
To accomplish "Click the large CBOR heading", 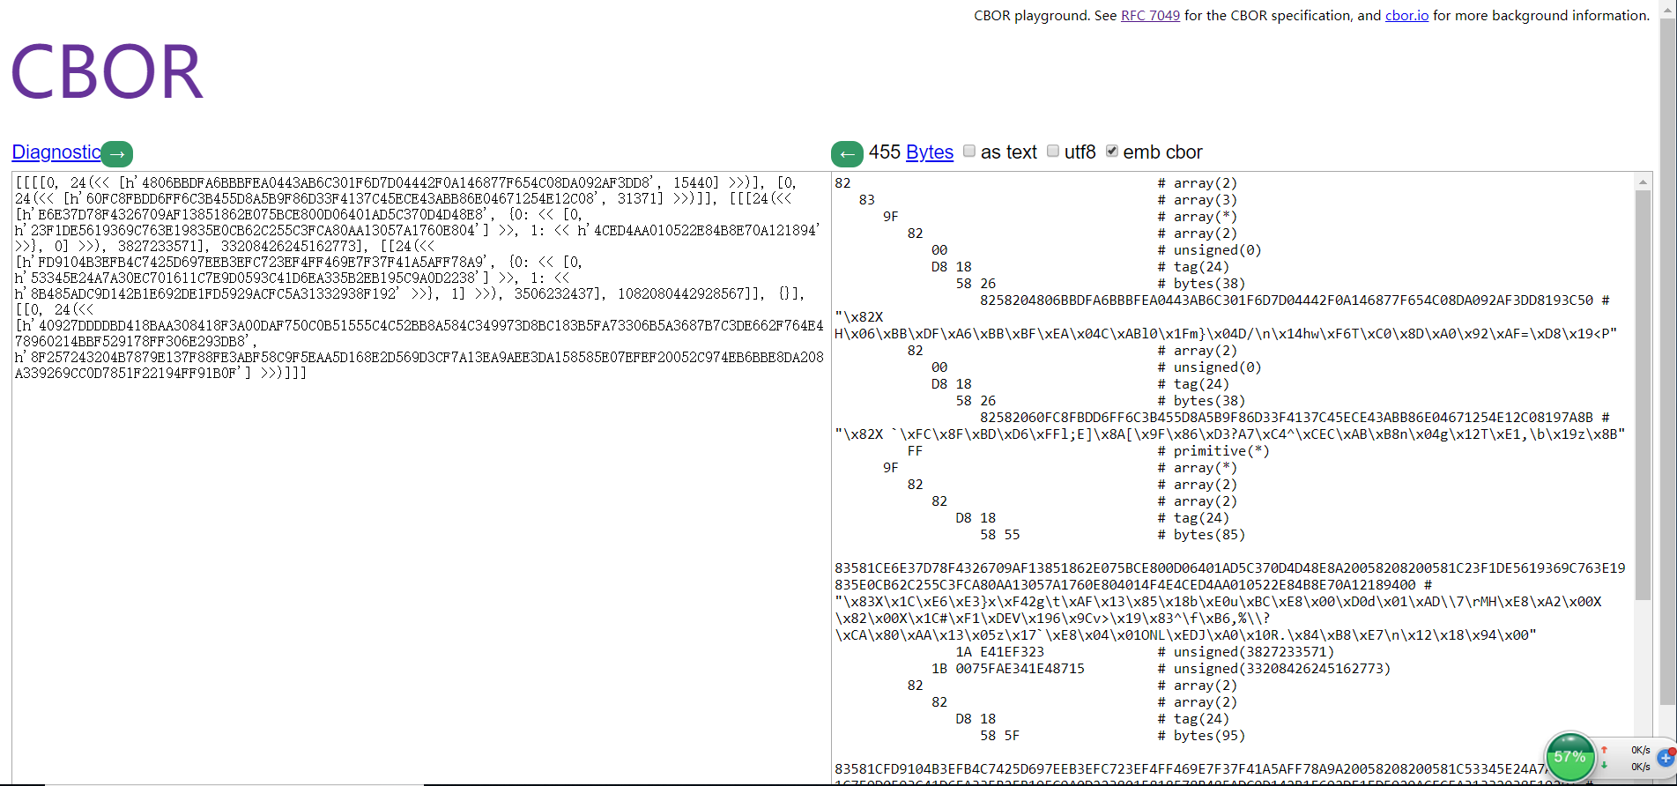I will (x=107, y=72).
